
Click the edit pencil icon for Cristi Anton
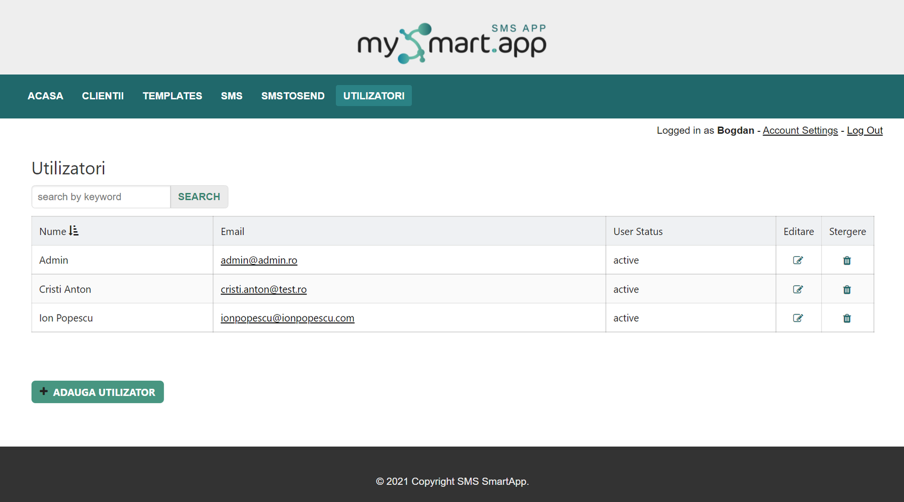pos(798,289)
